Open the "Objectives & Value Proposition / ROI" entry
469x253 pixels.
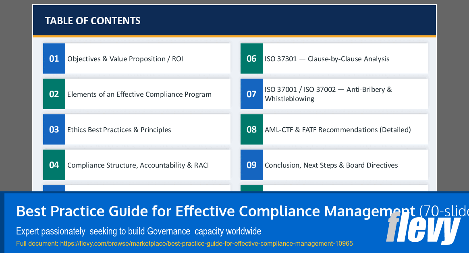click(125, 58)
